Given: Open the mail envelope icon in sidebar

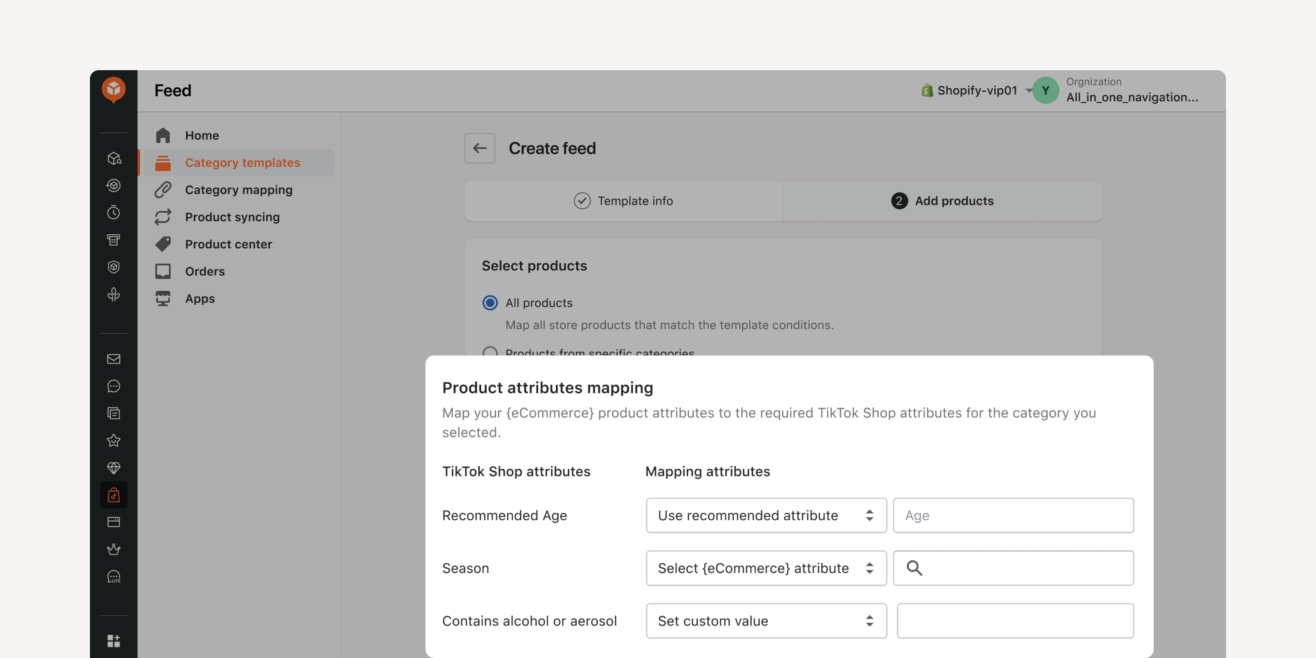Looking at the screenshot, I should (114, 359).
